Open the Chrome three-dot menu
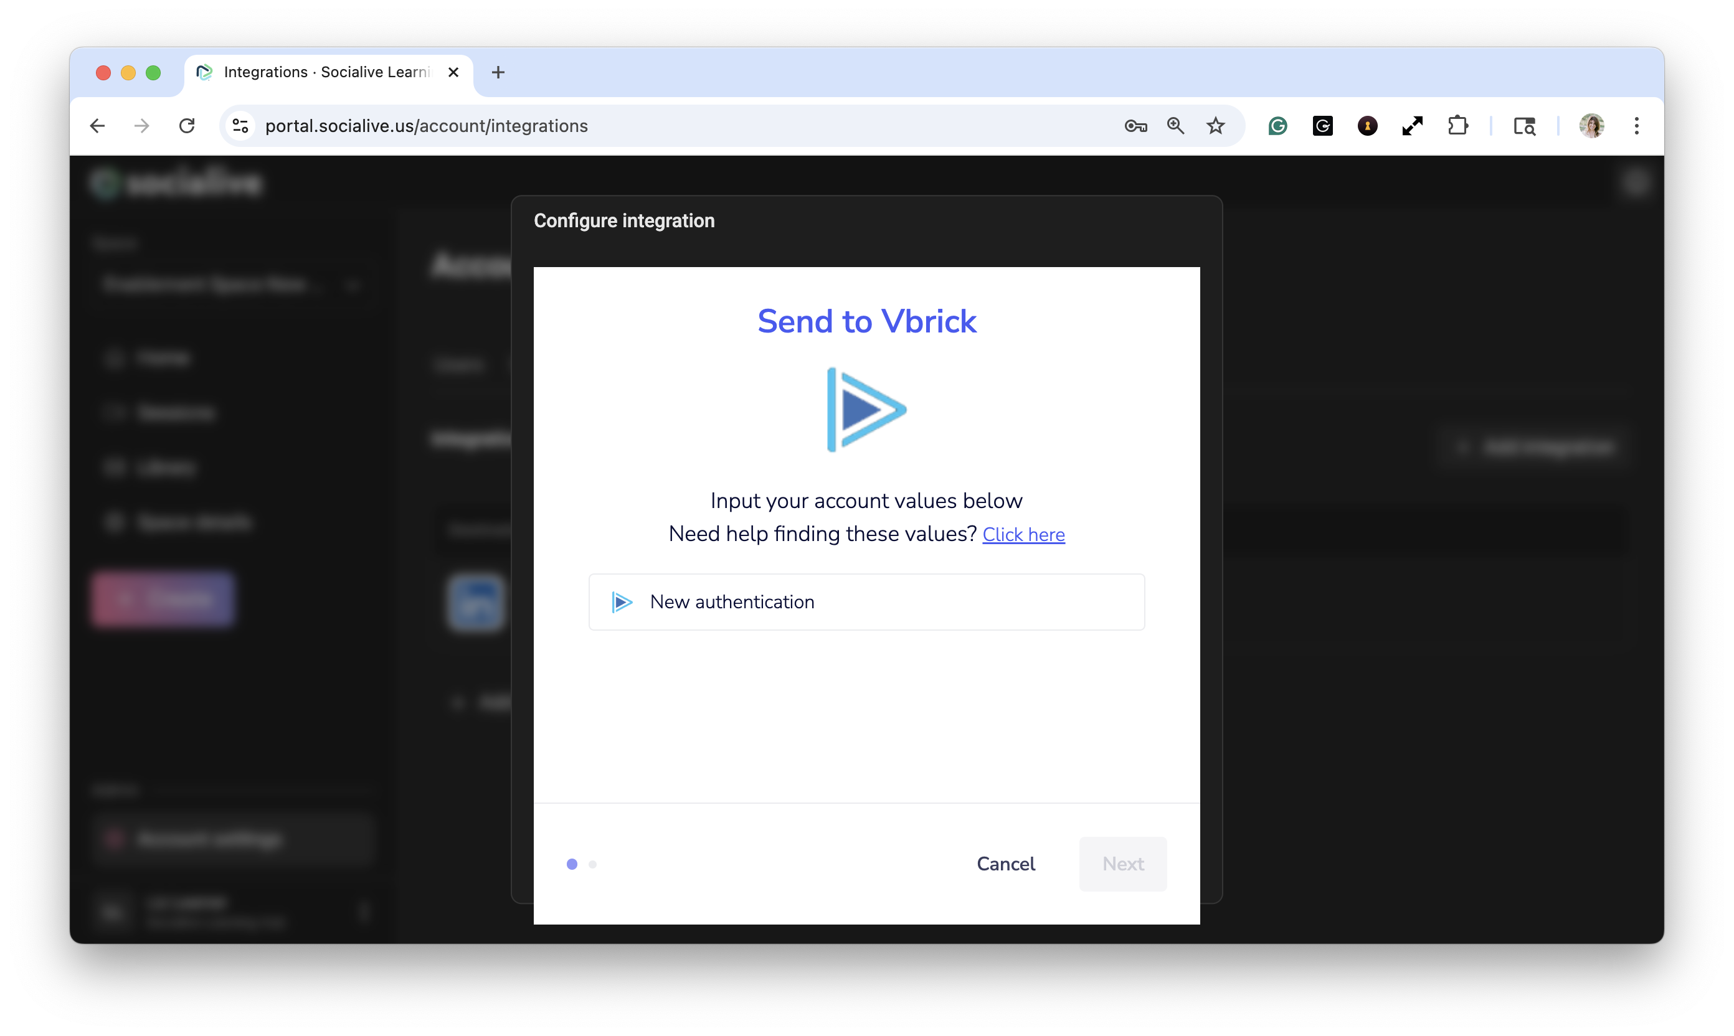 click(1636, 126)
